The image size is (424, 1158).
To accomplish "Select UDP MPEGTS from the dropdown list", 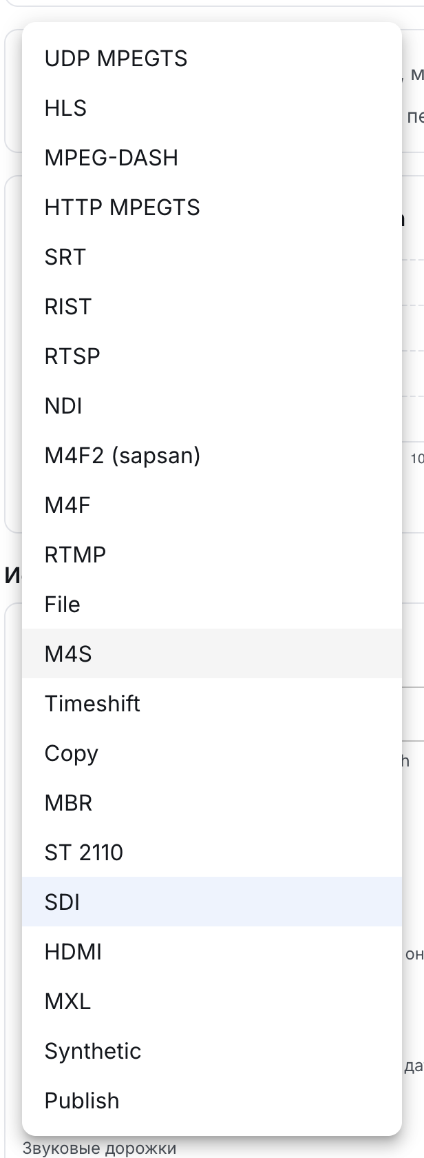I will (x=212, y=59).
